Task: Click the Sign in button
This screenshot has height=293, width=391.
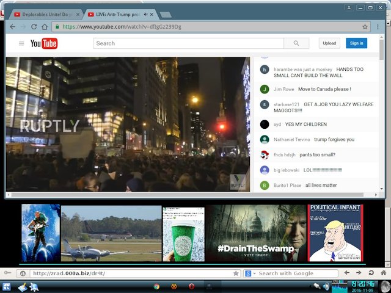Action: 356,43
